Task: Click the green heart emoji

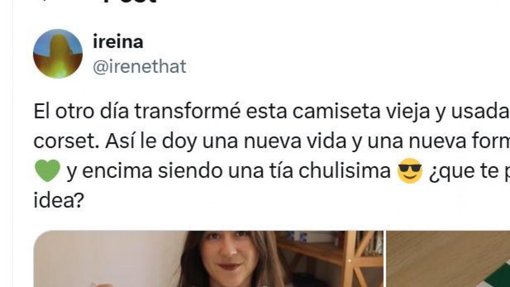Action: [47, 172]
